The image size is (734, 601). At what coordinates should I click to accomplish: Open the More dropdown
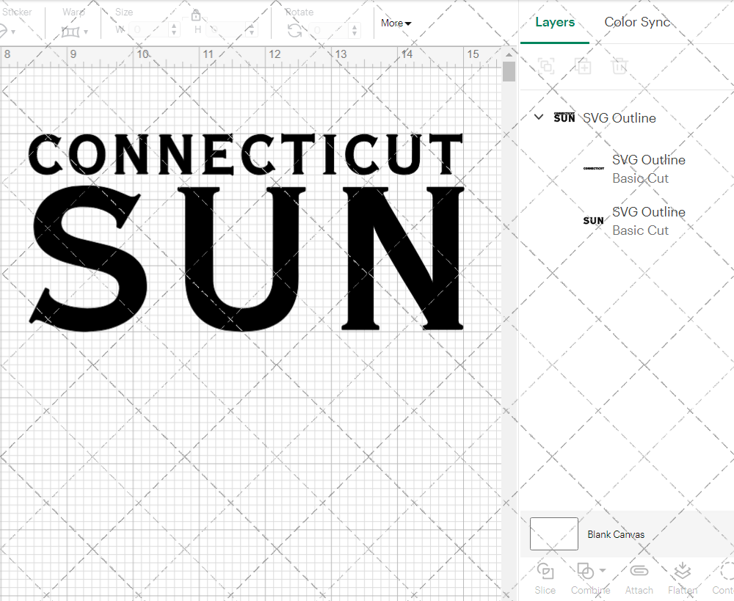pos(395,23)
